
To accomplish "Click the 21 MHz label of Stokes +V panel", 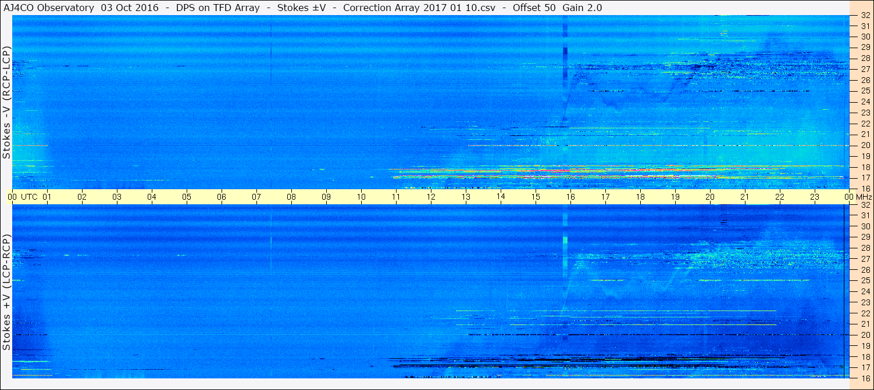I will coord(865,324).
